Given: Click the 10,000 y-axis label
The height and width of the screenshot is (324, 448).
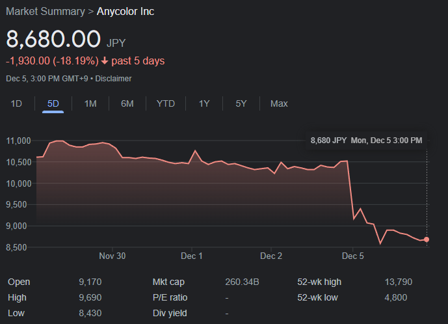Looking at the screenshot, I should 19,183.
